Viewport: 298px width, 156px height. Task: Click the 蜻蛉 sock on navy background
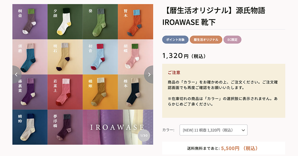tap(30, 127)
